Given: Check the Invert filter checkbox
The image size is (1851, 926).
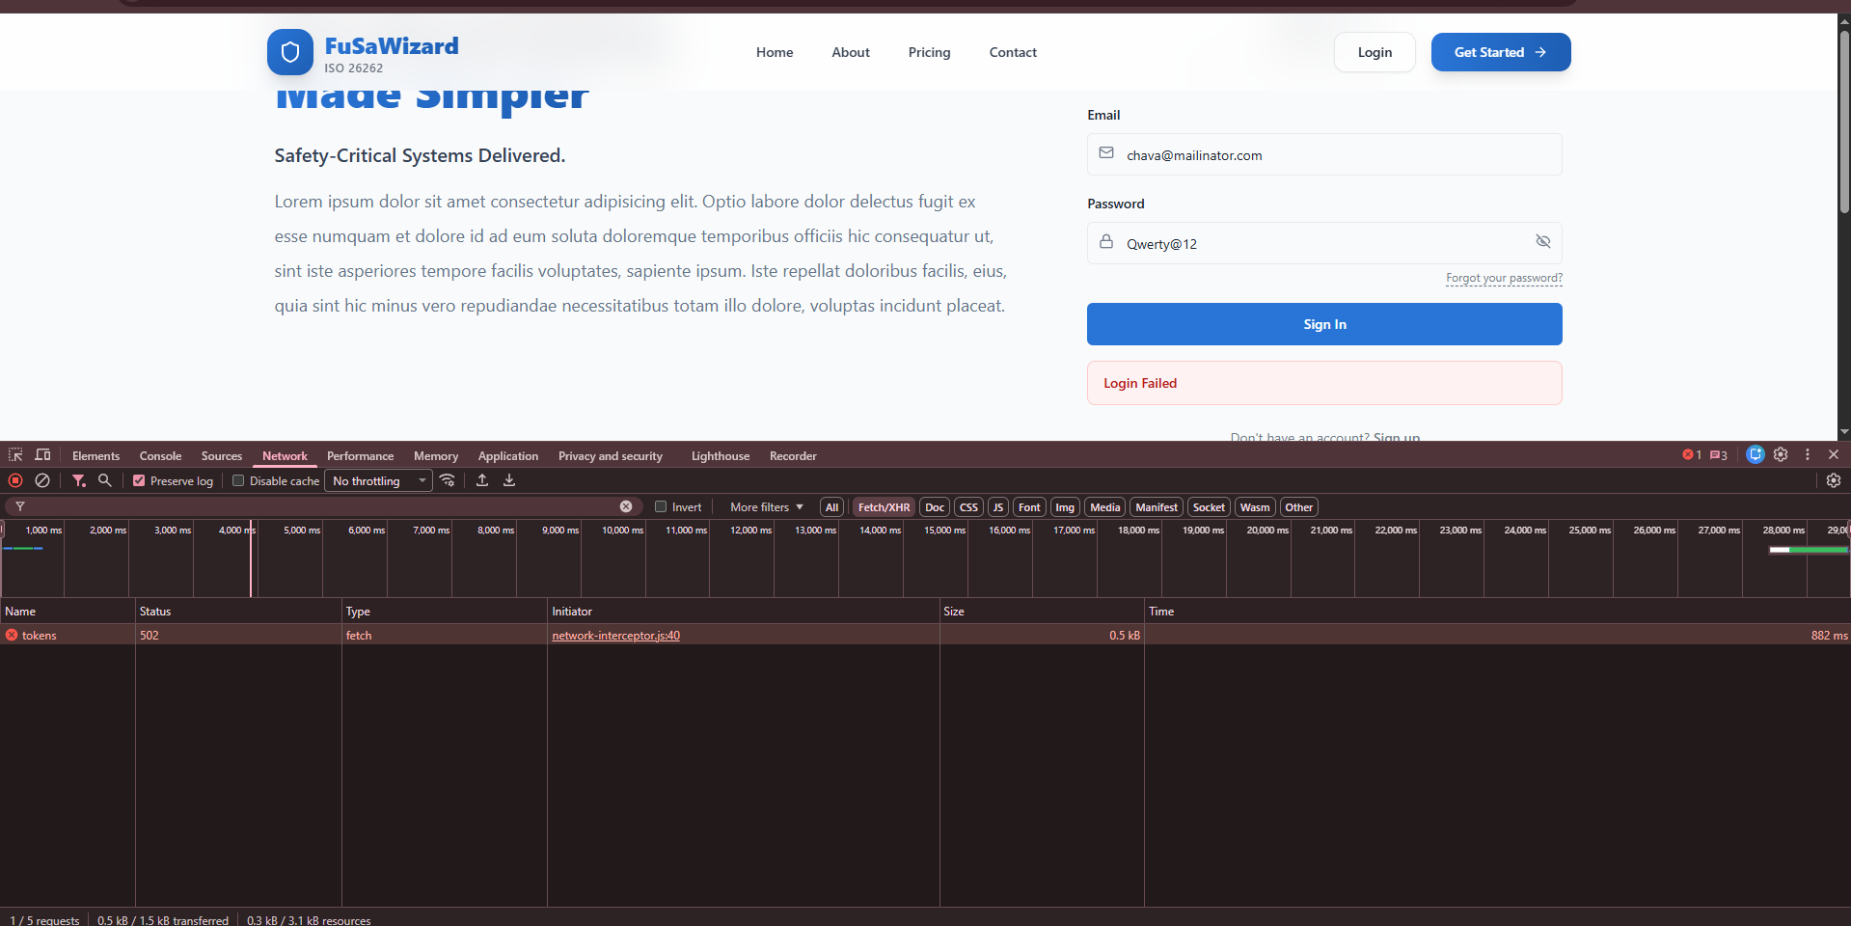Looking at the screenshot, I should (661, 506).
